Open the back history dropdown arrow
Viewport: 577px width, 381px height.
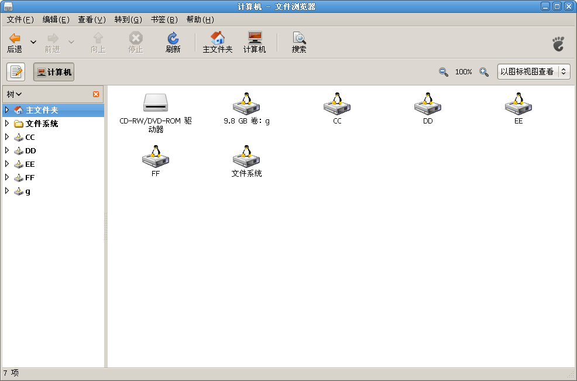click(33, 42)
